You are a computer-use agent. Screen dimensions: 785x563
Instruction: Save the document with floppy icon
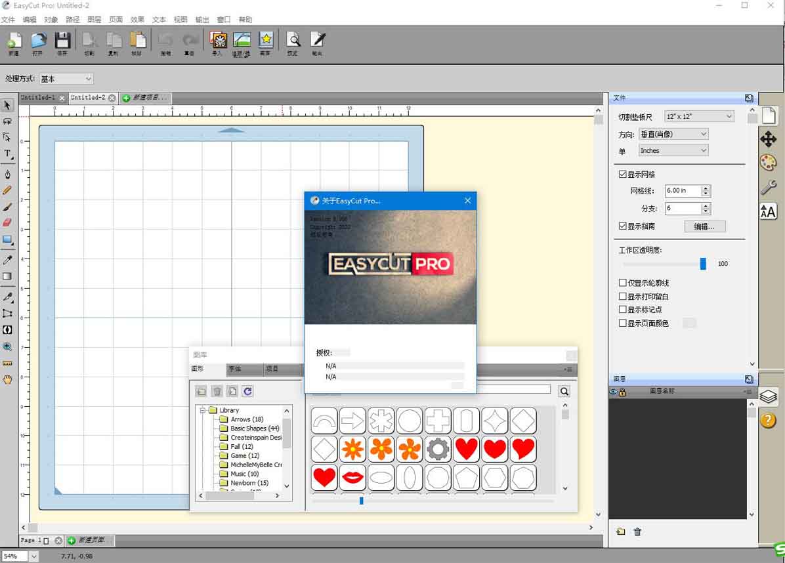62,43
